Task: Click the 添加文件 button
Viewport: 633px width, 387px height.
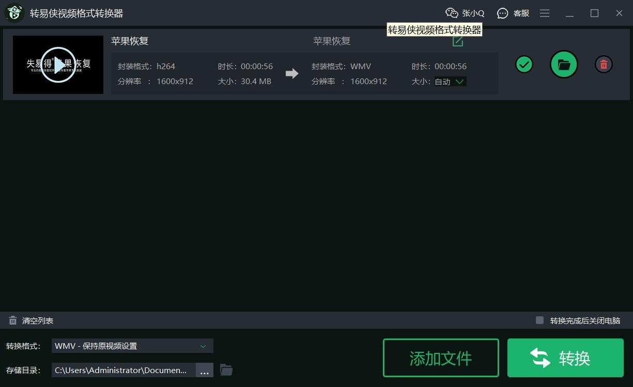Action: click(x=441, y=358)
